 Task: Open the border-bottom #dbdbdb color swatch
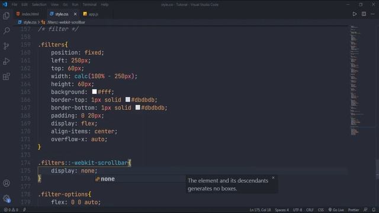point(138,108)
